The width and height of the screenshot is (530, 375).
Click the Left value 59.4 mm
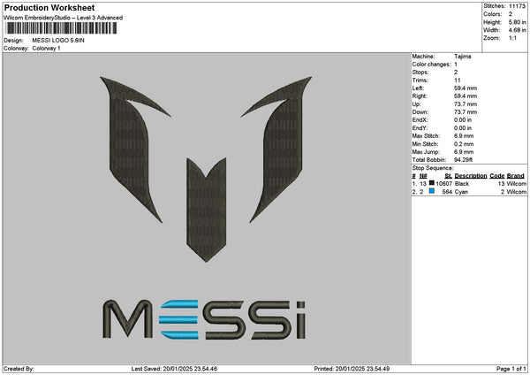tap(466, 88)
